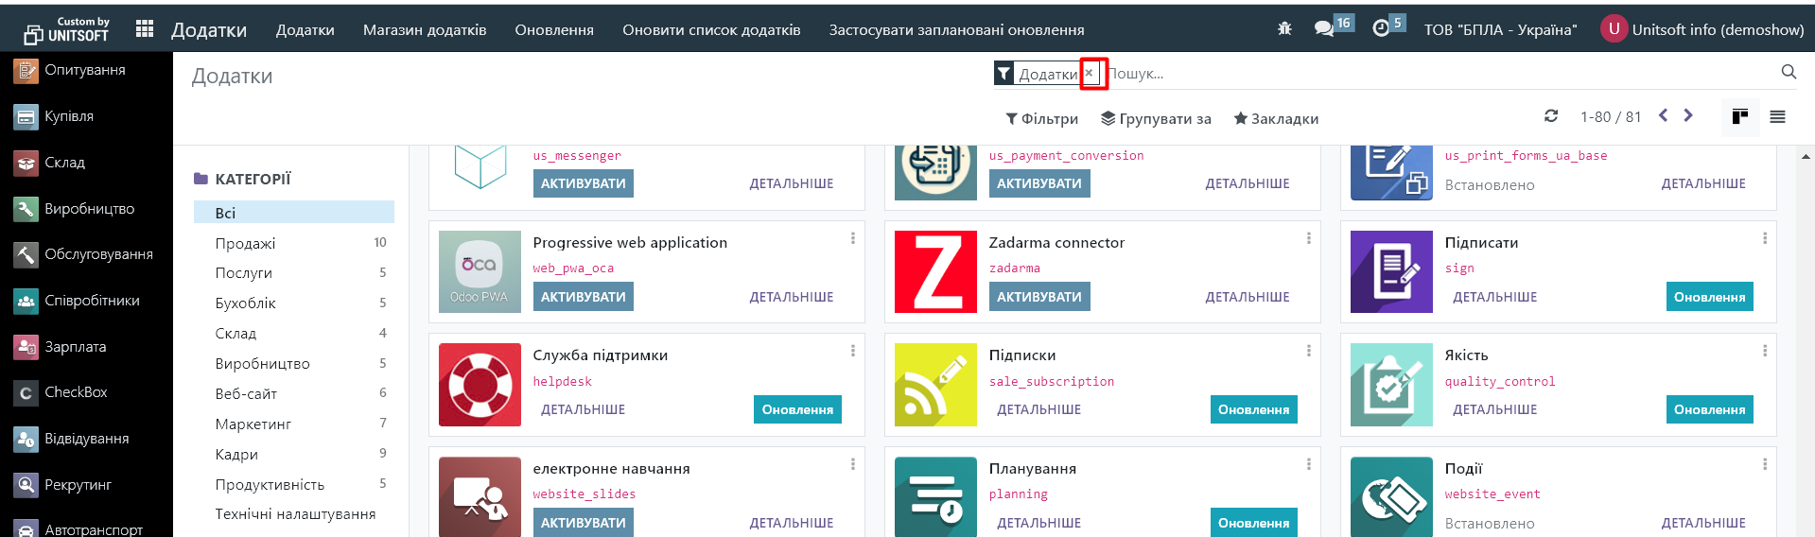Select Бухоблік category in sidebar
This screenshot has width=1815, height=537.
pos(246,303)
